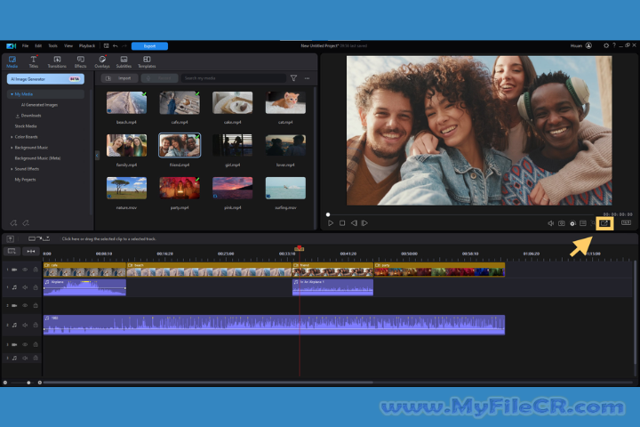Lock video track 1
The width and height of the screenshot is (640, 427).
pyautogui.click(x=36, y=270)
